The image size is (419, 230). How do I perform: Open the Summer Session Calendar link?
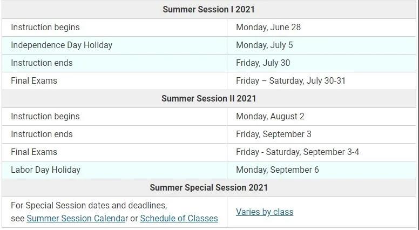click(x=77, y=218)
